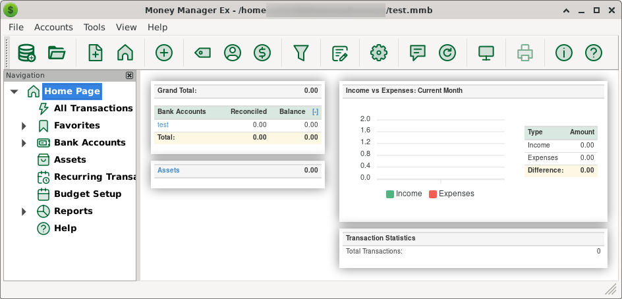Click the calendar-clock Recurring Transactions icon
The image size is (622, 299).
(43, 177)
